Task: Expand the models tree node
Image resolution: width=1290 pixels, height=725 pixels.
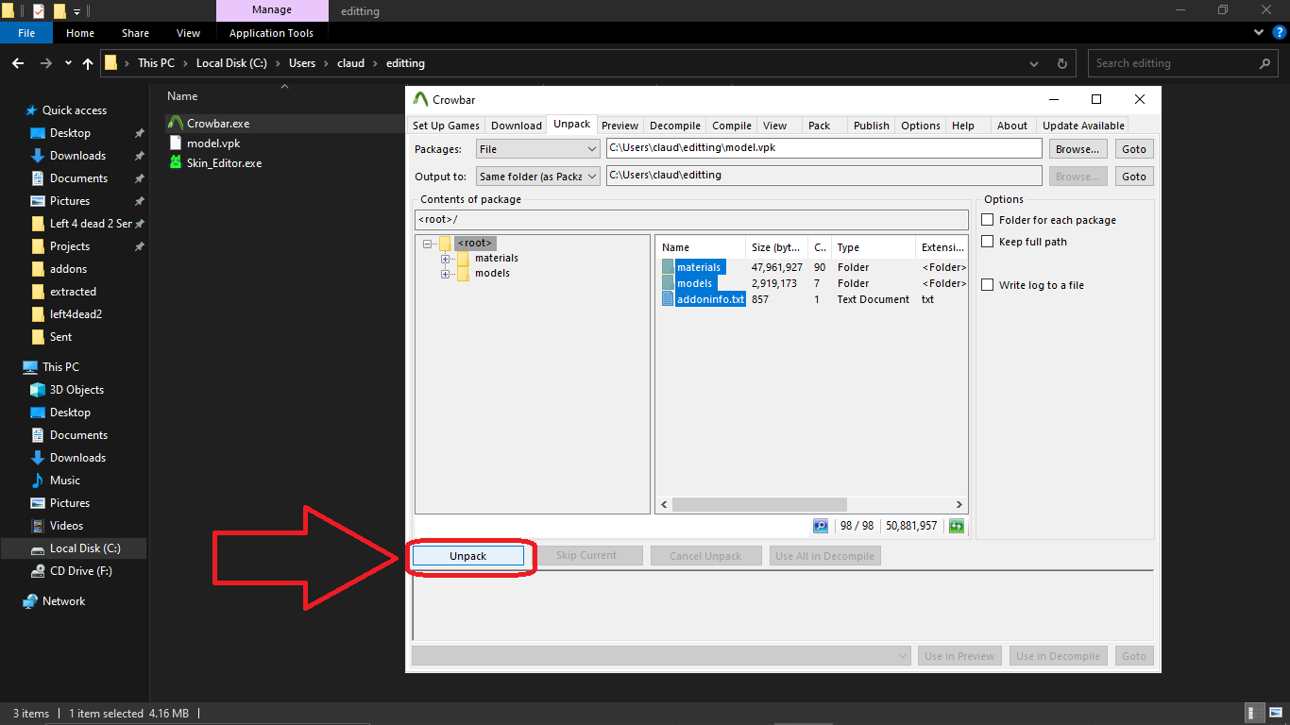Action: 445,274
